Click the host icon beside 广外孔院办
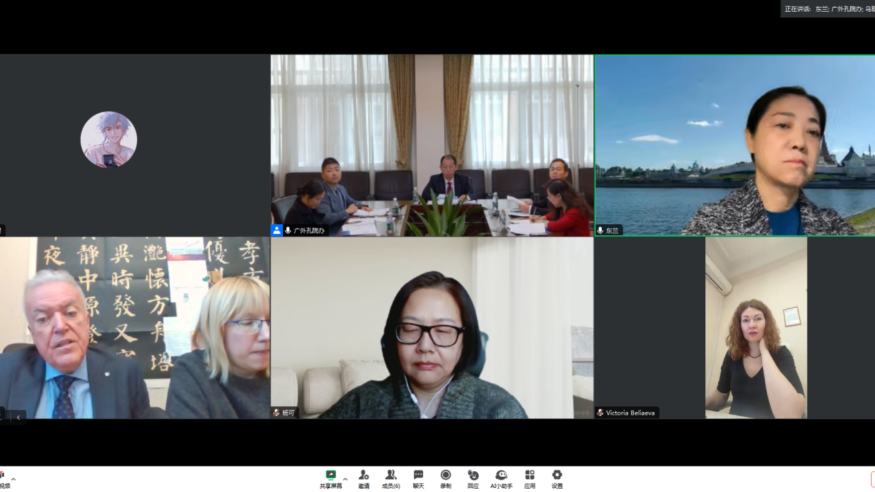 point(277,230)
